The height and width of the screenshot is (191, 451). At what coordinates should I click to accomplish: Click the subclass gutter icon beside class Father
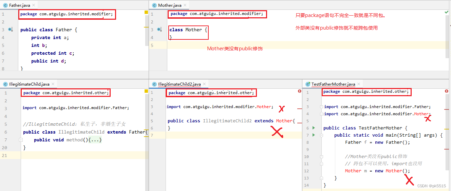[x=11, y=30]
